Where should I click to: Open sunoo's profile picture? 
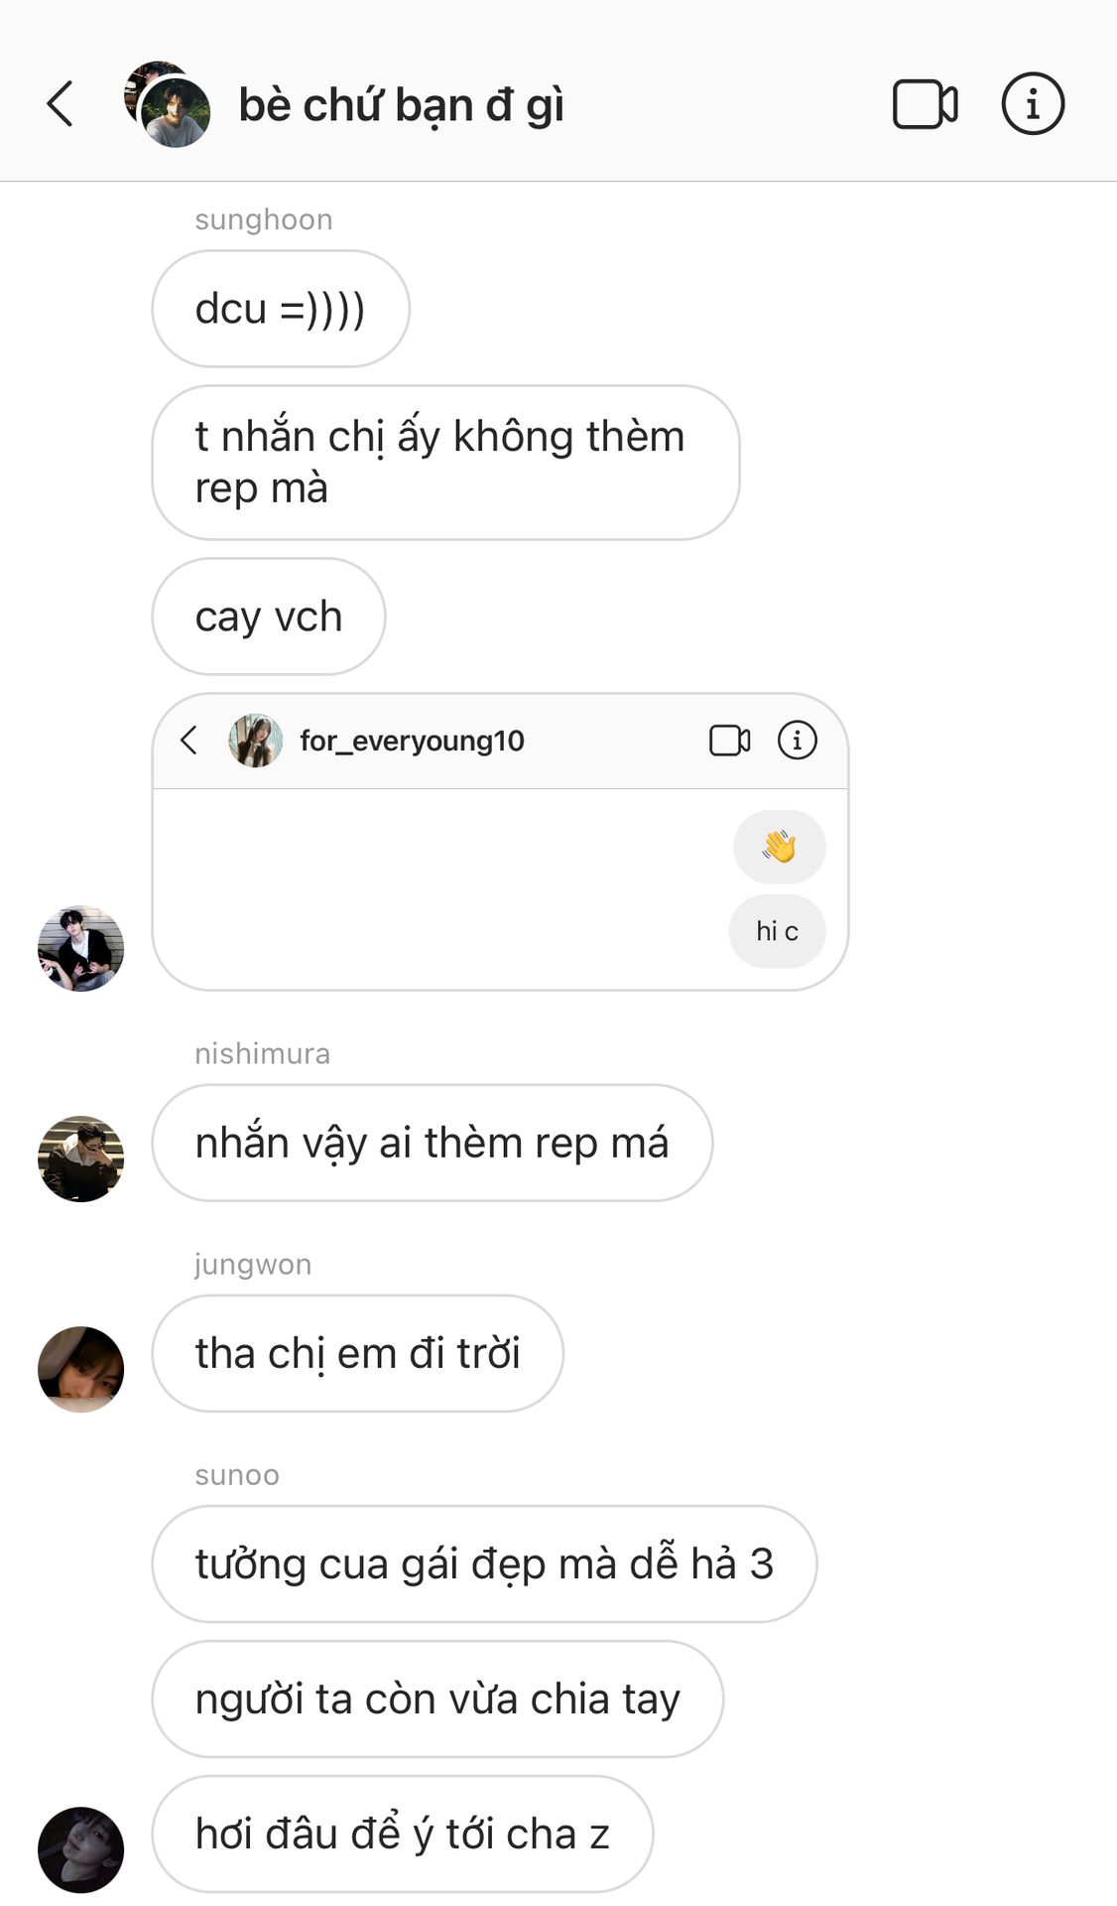(80, 1849)
